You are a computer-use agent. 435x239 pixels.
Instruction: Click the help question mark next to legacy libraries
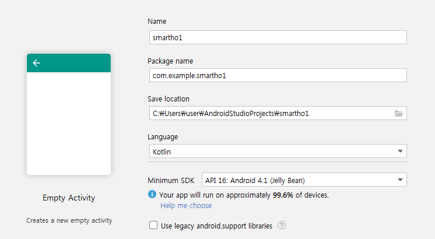[281, 225]
